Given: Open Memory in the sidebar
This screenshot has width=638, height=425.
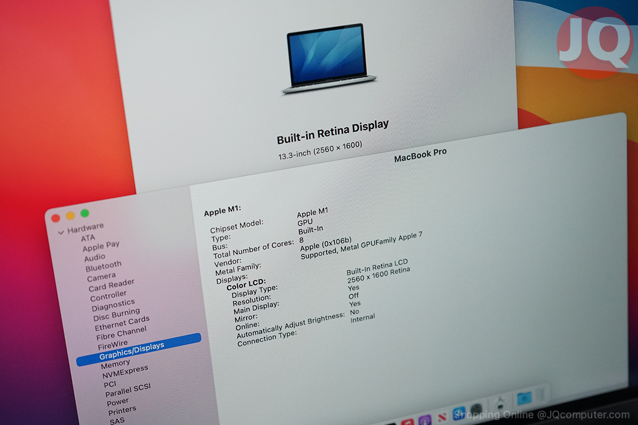Looking at the screenshot, I should click(115, 364).
